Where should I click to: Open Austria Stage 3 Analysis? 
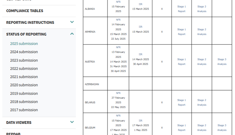point(222,61)
